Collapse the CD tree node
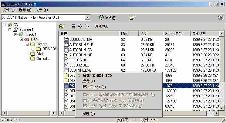Screen dimensions: 226x123 pos(4,25)
